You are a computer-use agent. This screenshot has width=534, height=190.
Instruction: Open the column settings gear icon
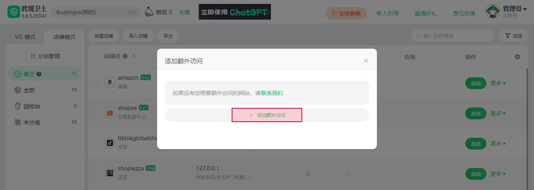click(517, 57)
